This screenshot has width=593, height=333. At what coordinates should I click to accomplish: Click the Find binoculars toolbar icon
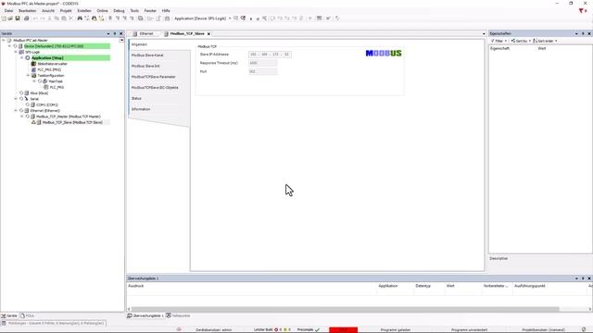click(80, 18)
